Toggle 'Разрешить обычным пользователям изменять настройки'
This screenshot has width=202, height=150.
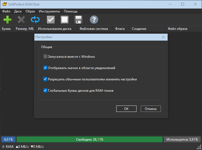click(x=46, y=79)
